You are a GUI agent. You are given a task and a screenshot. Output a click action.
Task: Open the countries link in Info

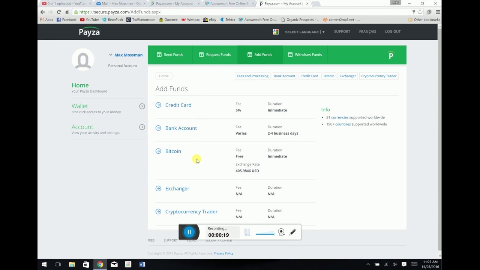(x=343, y=124)
